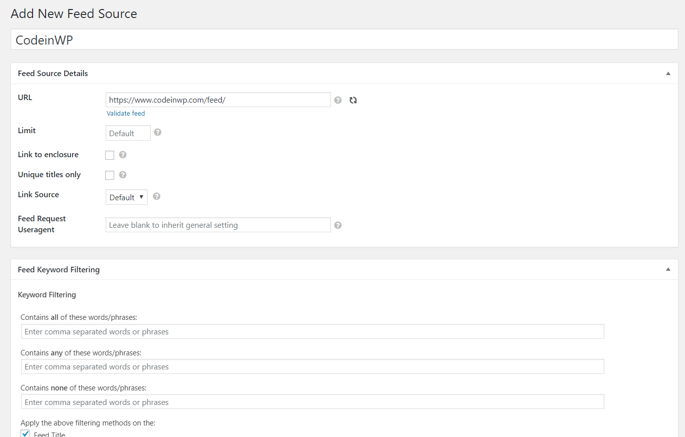Click the Unique titles only label
Image resolution: width=685 pixels, height=437 pixels.
point(50,175)
